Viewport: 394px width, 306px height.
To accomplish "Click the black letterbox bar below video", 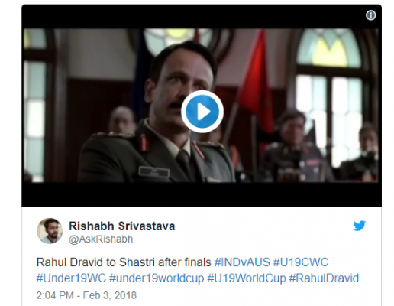I will pyautogui.click(x=202, y=194).
